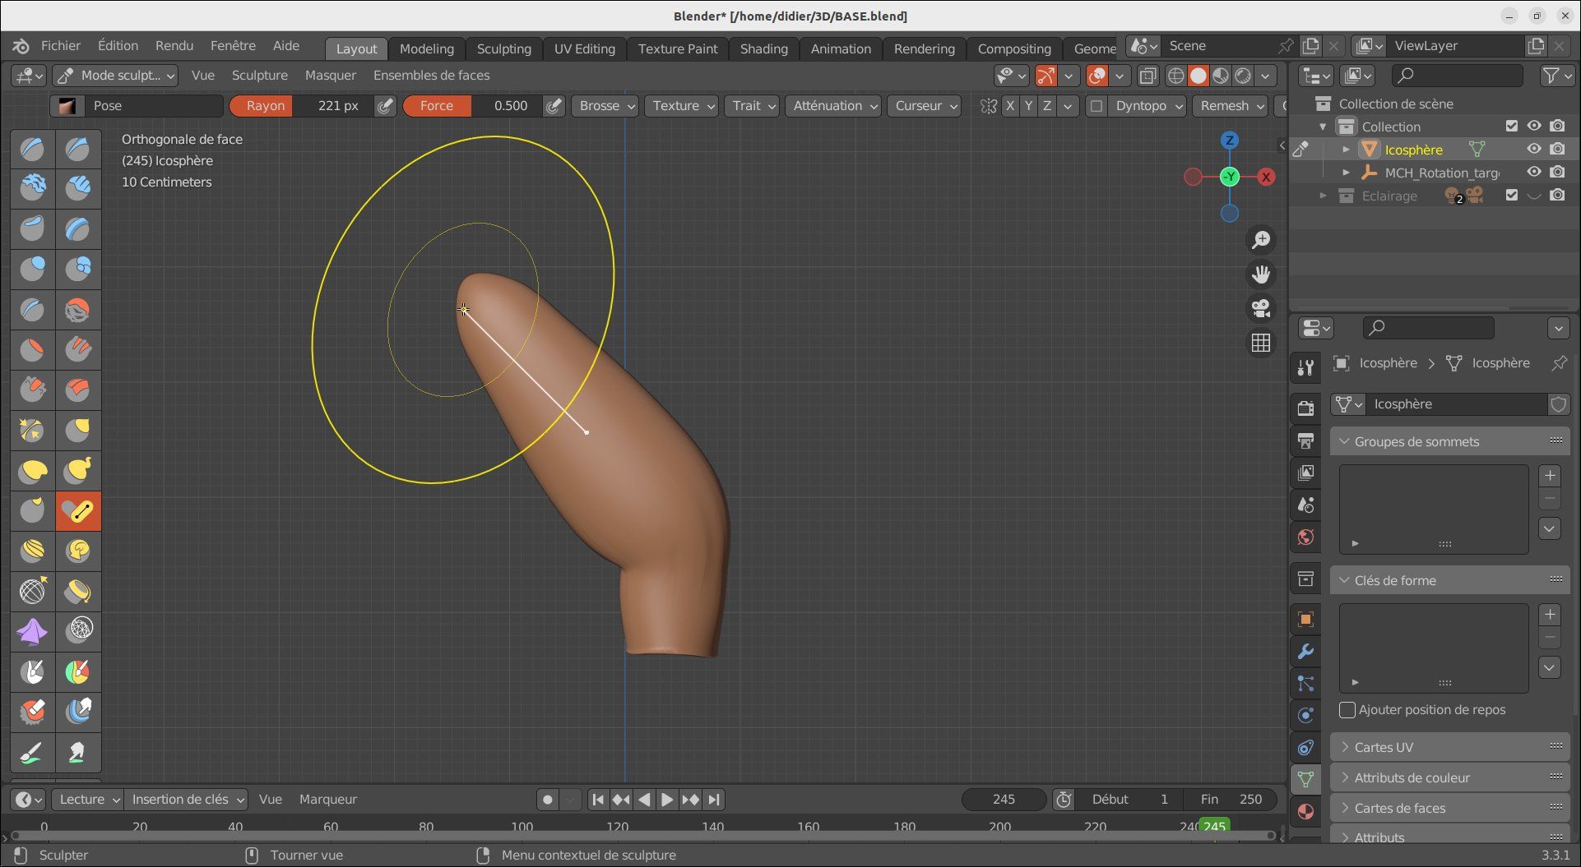Open the Material properties tab icon
Viewport: 1581px width, 867px height.
point(1305,812)
